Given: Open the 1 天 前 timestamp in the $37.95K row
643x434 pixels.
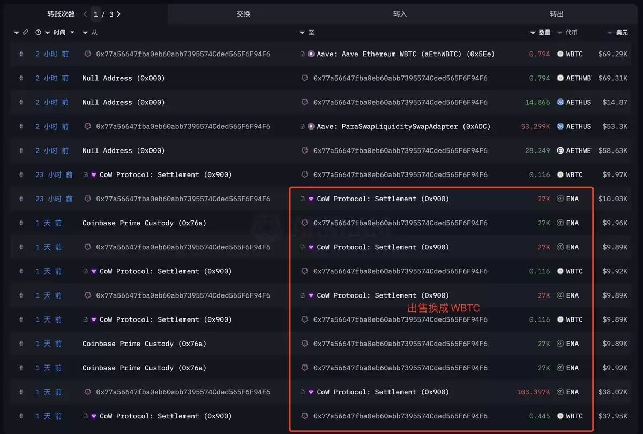Looking at the screenshot, I should pos(49,416).
